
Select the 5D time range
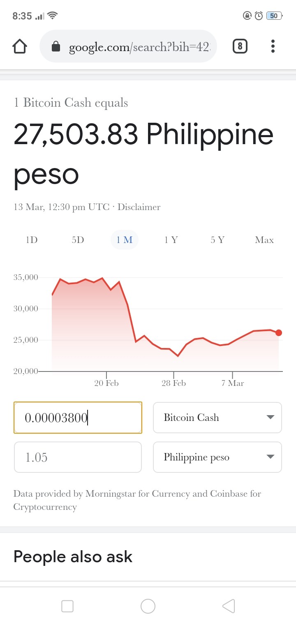78,240
